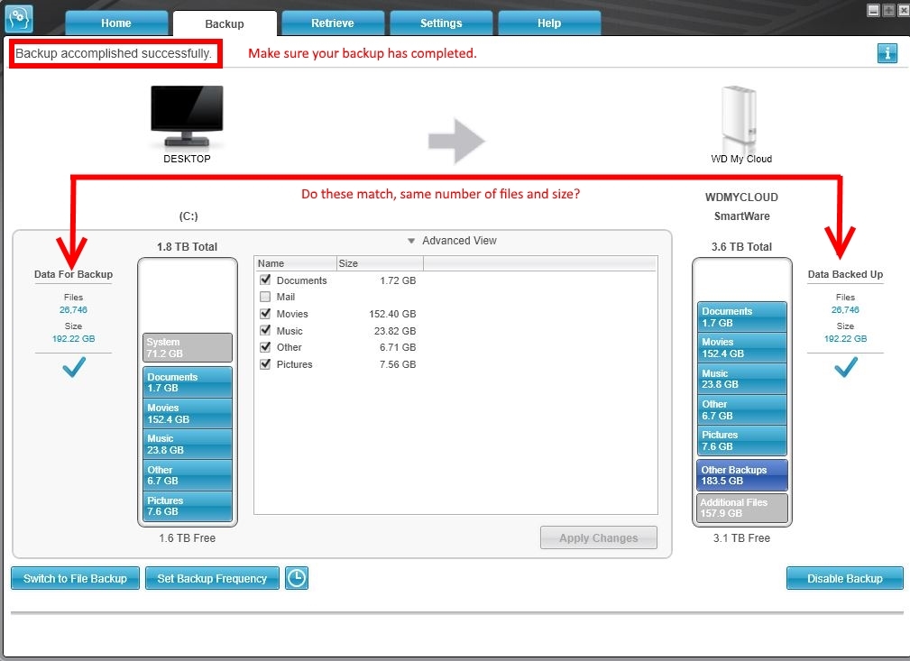
Task: Select the System 71.2 GB gauge segment
Action: (x=187, y=347)
